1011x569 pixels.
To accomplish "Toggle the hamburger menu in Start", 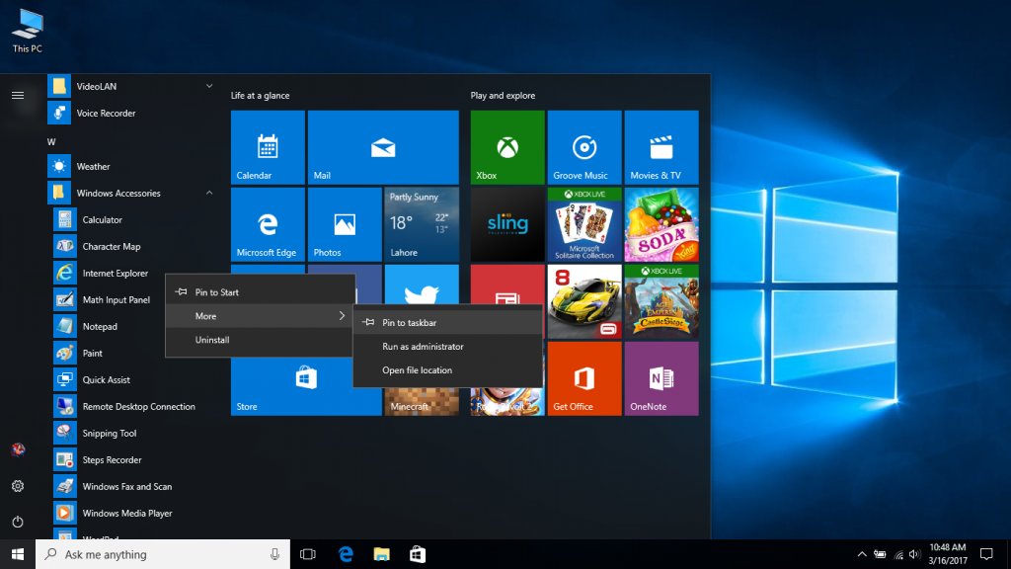I will [x=18, y=95].
